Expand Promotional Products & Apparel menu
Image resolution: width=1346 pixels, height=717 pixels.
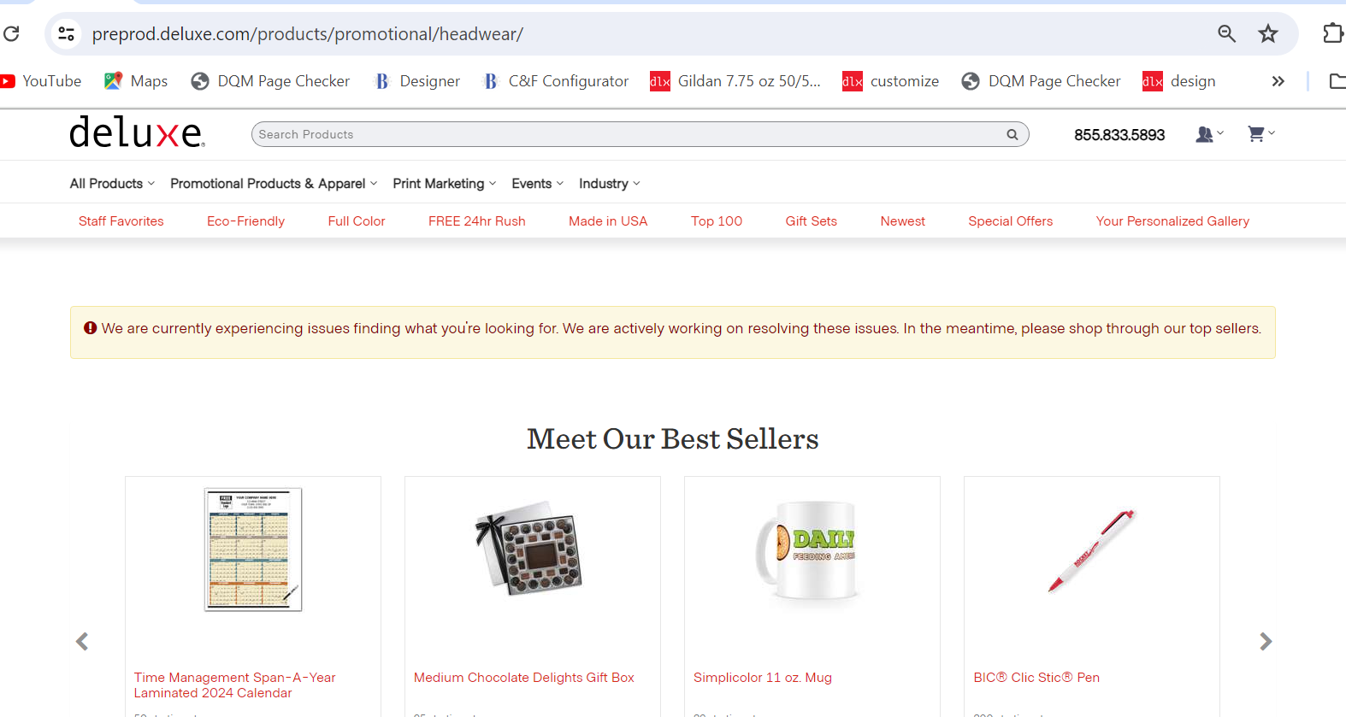click(x=273, y=184)
